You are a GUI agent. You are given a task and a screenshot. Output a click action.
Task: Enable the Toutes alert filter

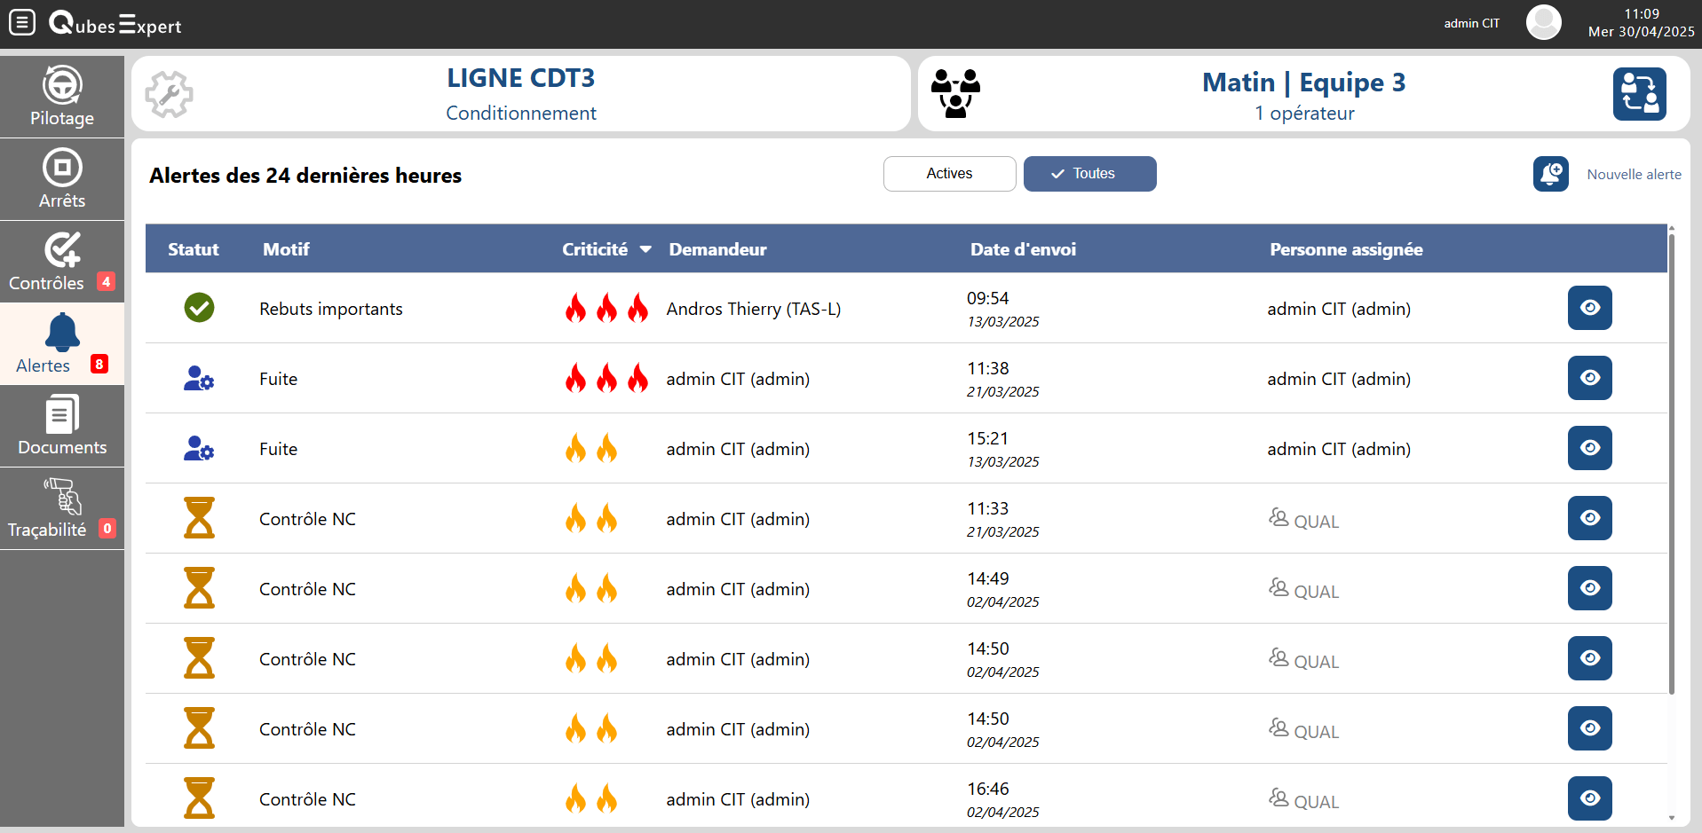click(x=1089, y=173)
